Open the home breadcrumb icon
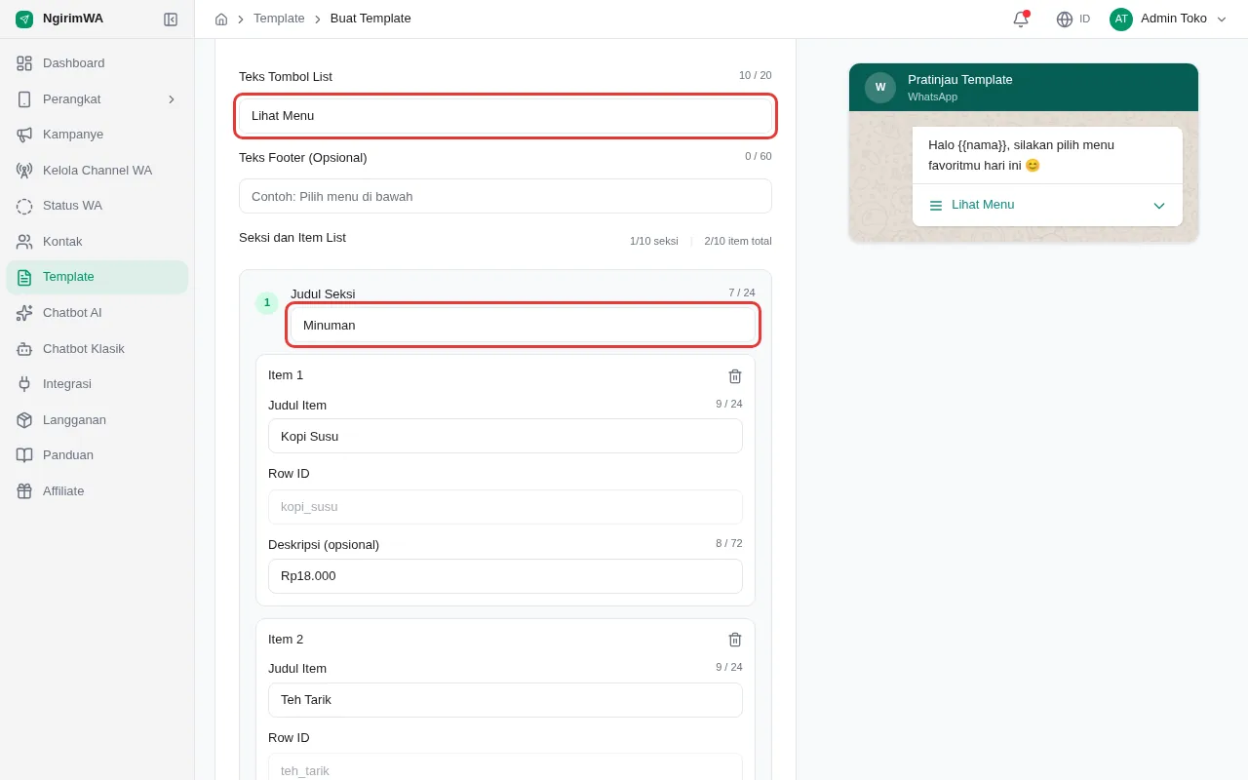Image resolution: width=1248 pixels, height=780 pixels. [x=221, y=19]
